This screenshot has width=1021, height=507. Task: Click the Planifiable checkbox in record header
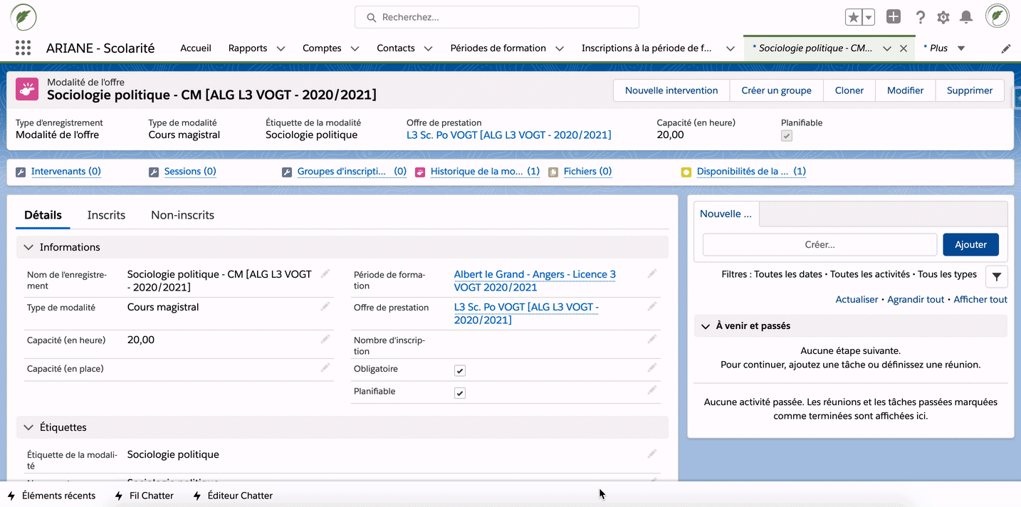786,136
